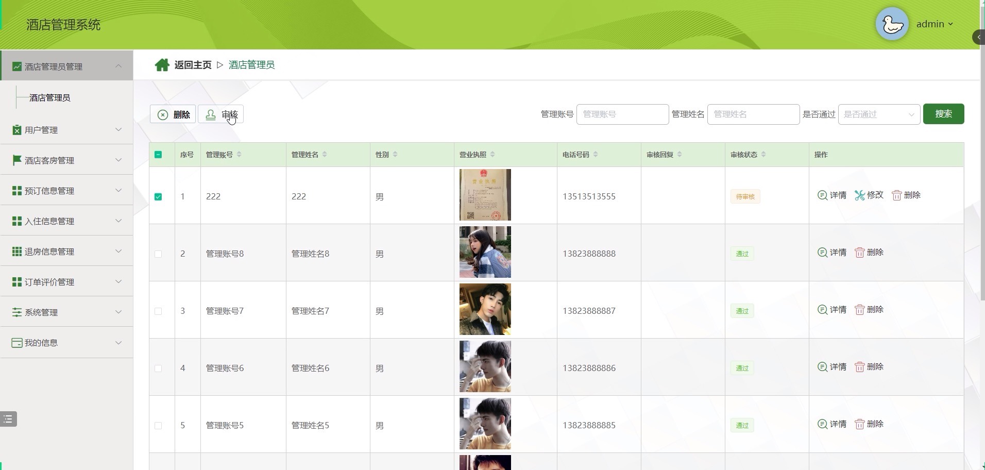Open 详情 for 管理账号7

coord(832,310)
